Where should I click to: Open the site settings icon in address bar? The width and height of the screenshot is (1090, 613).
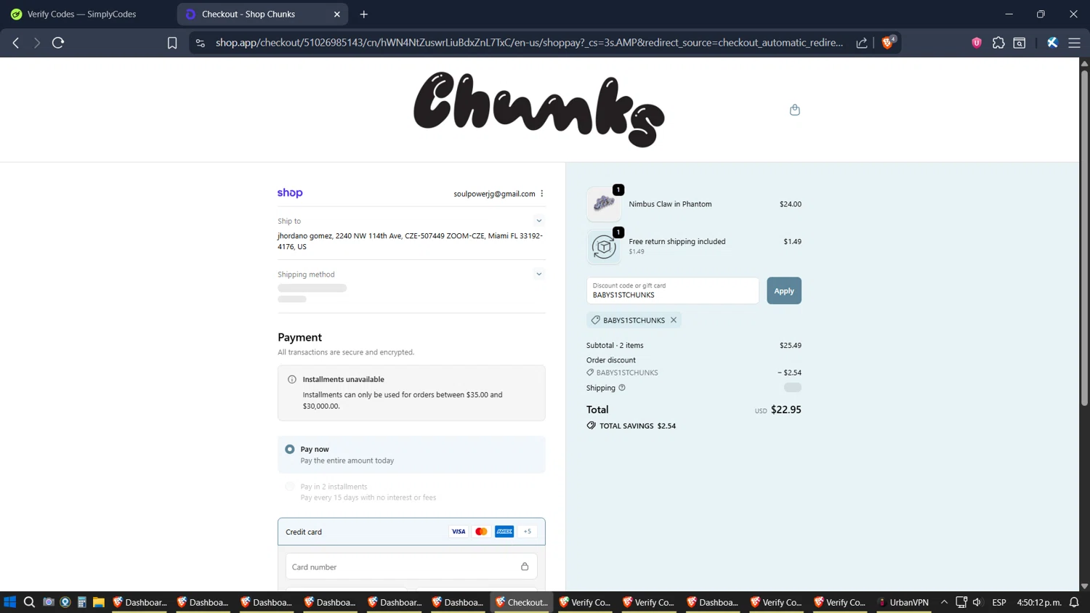tap(201, 43)
